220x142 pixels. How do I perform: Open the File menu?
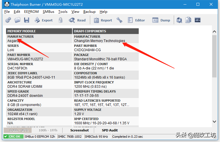[x=7, y=12]
